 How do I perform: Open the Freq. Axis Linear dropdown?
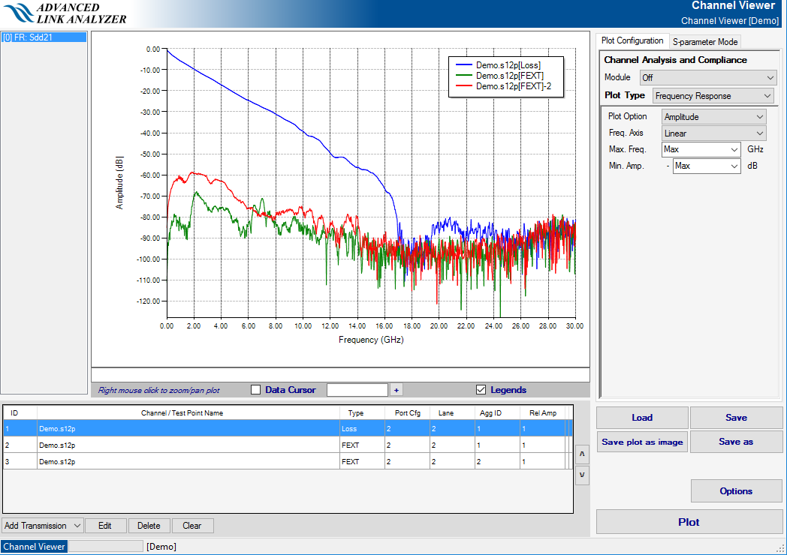click(713, 133)
